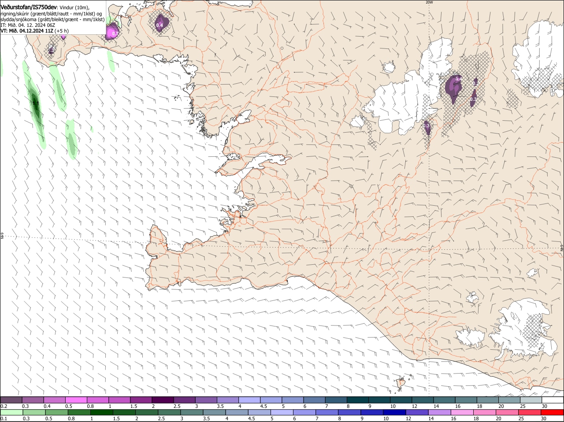Pick the bottom legend swatch between 5 and 6
This screenshot has height=422, width=564.
coord(282,413)
